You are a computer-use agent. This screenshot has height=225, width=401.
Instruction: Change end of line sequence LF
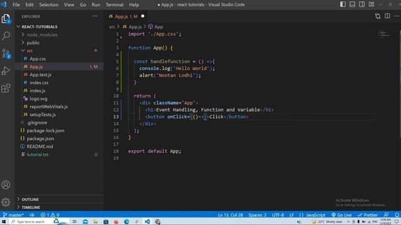tap(291, 215)
